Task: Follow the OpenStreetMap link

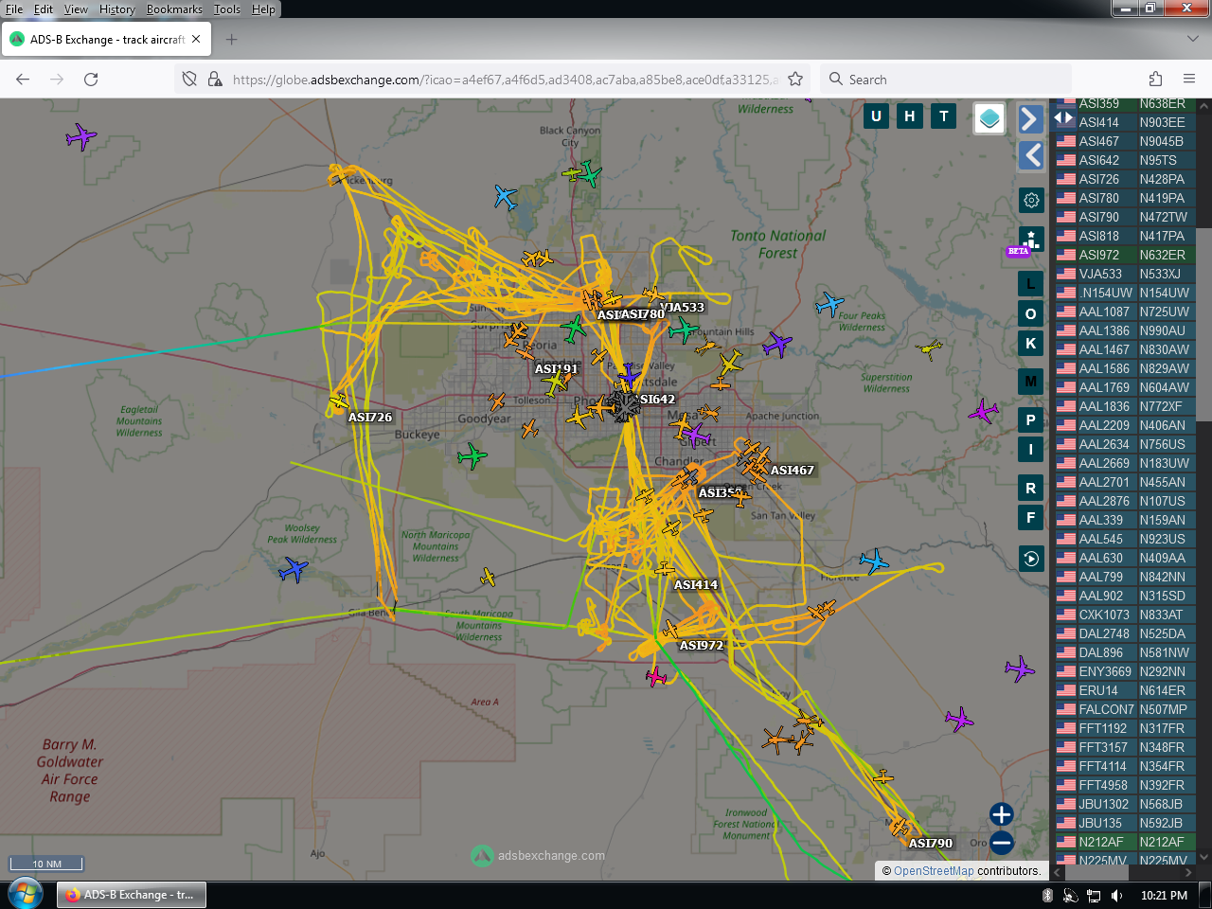Action: coord(934,871)
